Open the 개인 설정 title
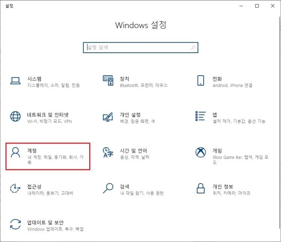 click(130, 115)
